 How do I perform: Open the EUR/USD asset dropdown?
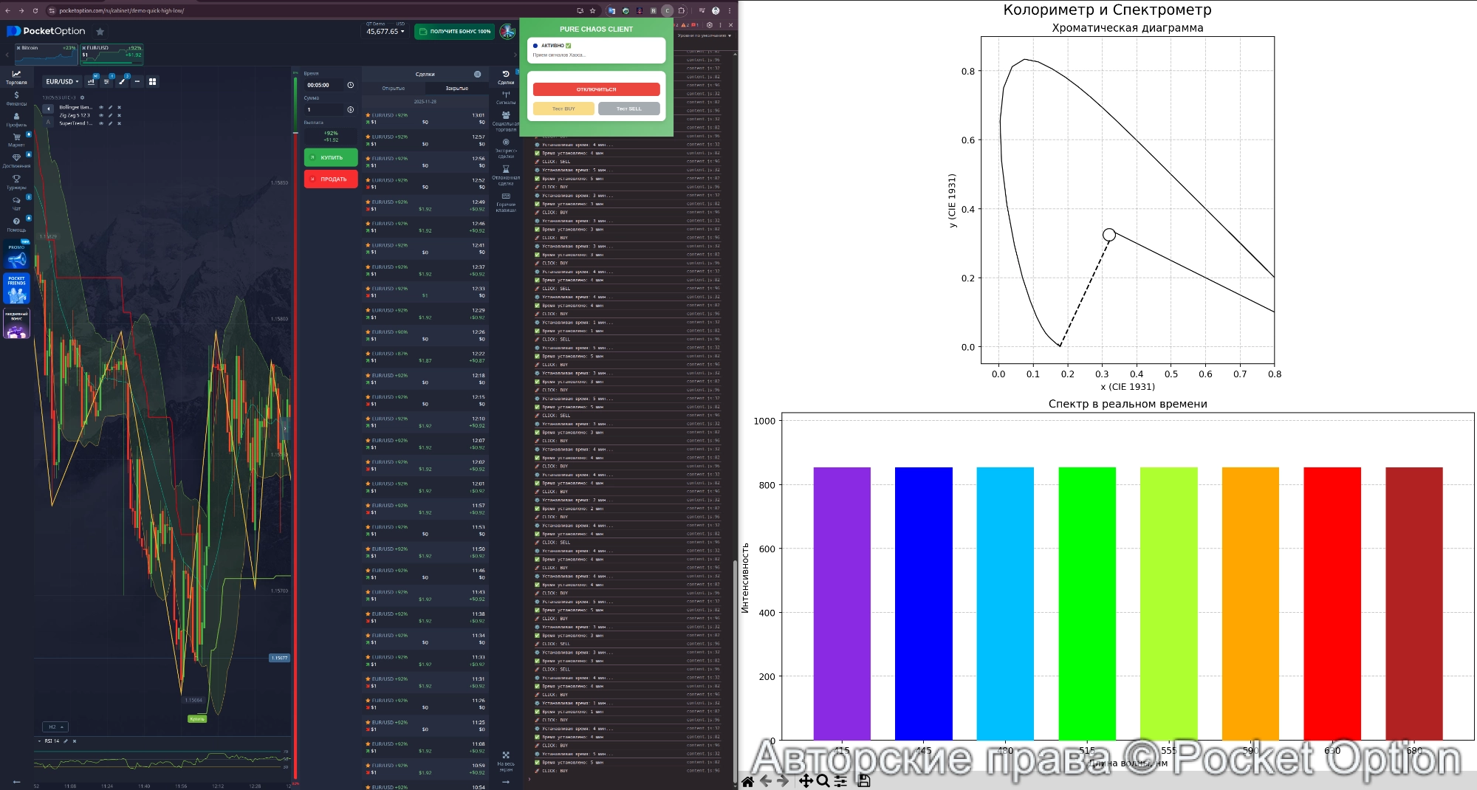click(62, 81)
